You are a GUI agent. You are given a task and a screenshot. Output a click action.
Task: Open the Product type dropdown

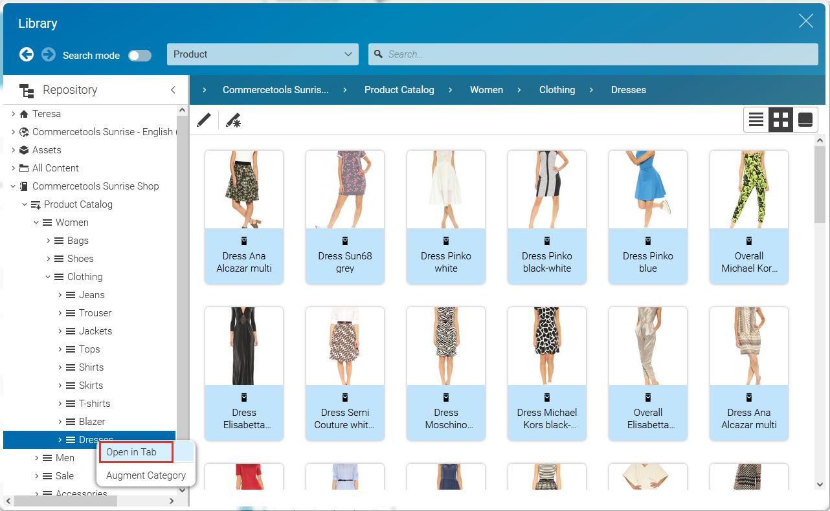point(262,54)
